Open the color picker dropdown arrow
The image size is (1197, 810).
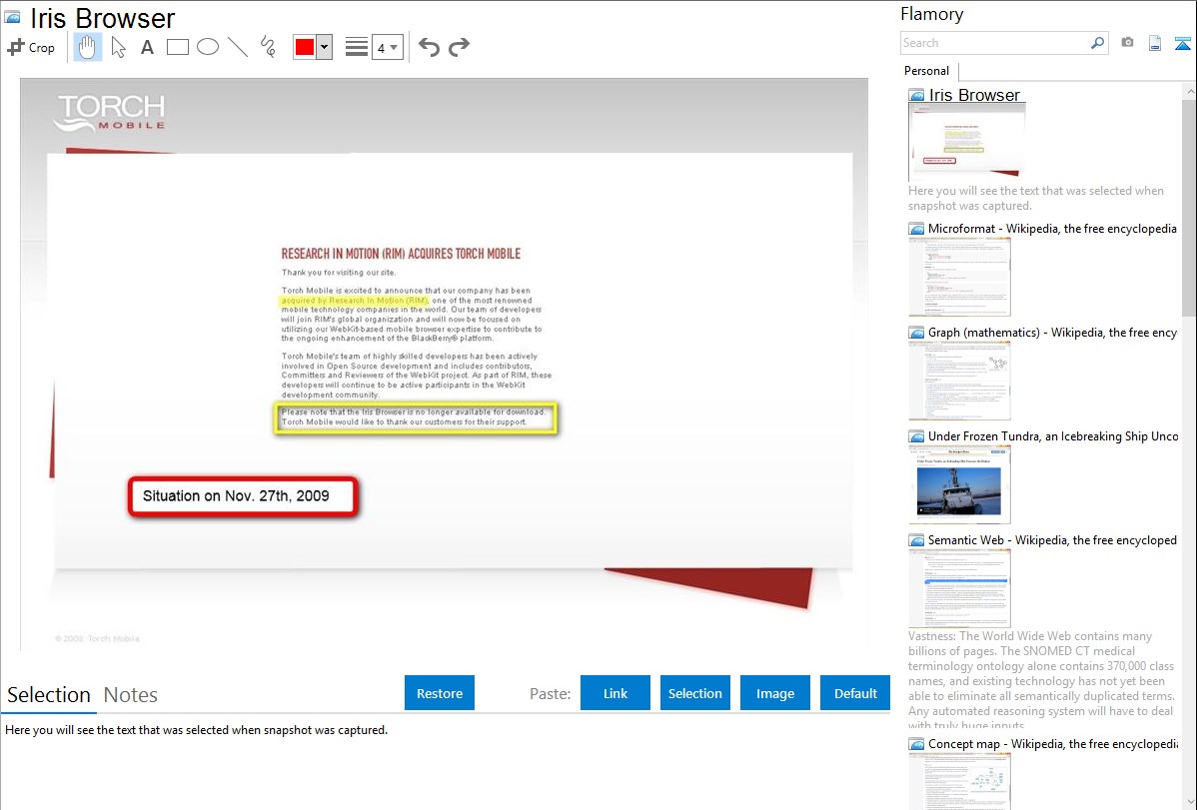325,47
